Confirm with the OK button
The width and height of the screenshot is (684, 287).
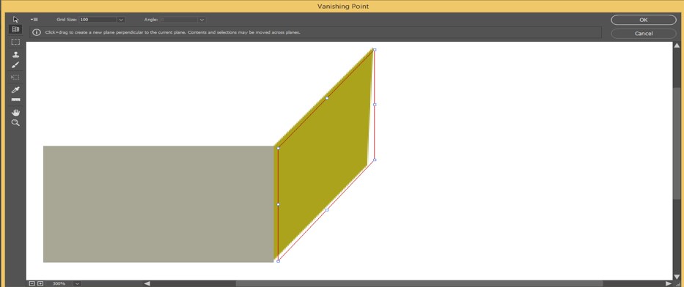click(x=644, y=20)
